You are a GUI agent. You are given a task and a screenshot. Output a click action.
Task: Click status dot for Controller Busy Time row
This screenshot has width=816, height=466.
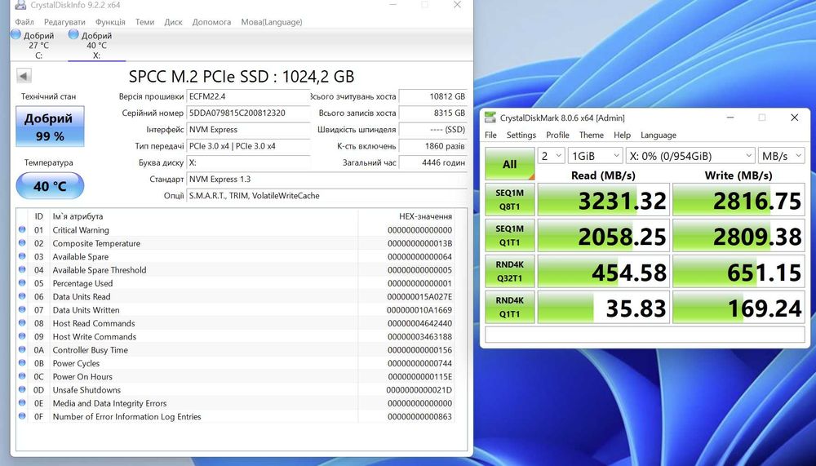pos(22,349)
